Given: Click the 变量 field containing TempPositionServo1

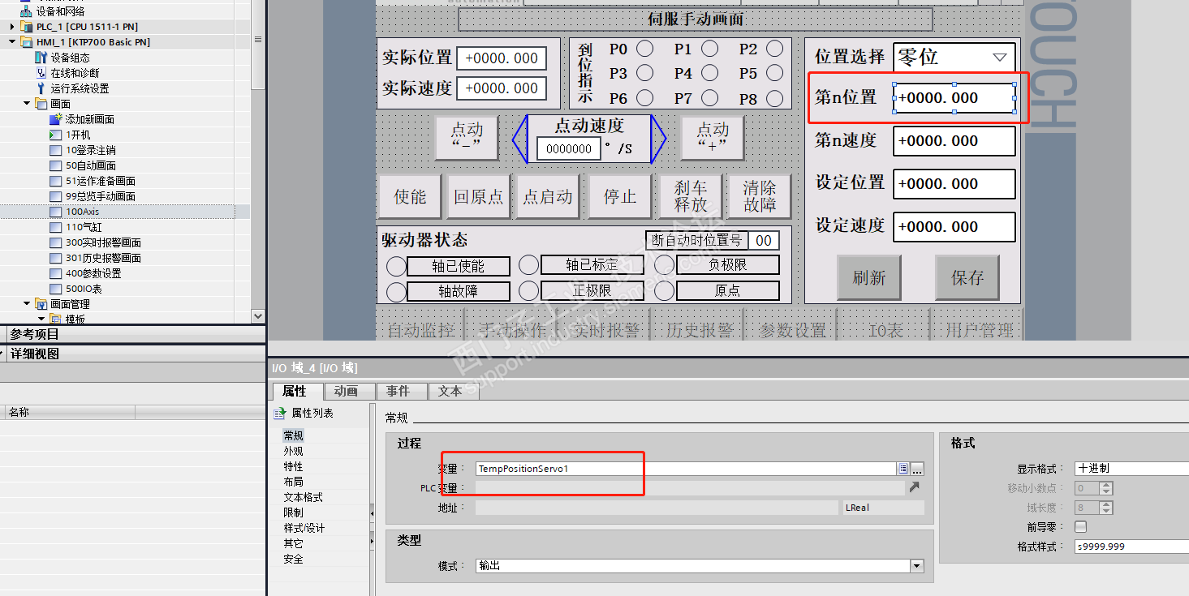Looking at the screenshot, I should [x=686, y=469].
